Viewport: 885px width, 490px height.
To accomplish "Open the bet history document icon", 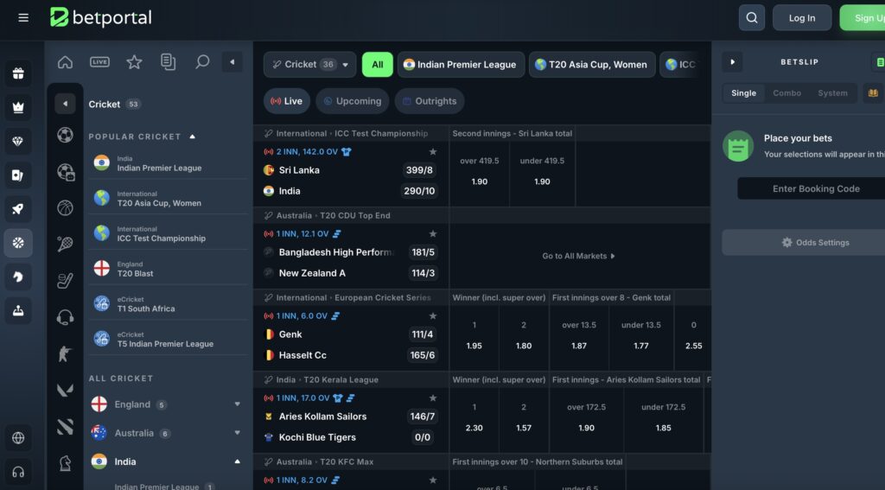I will point(168,62).
